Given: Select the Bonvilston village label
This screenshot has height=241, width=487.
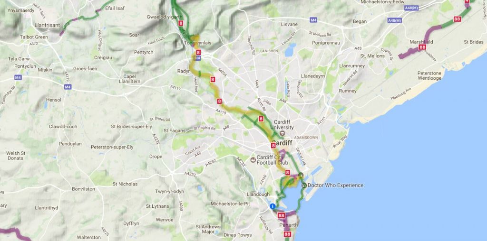Looking at the screenshot, I should coord(83,189).
